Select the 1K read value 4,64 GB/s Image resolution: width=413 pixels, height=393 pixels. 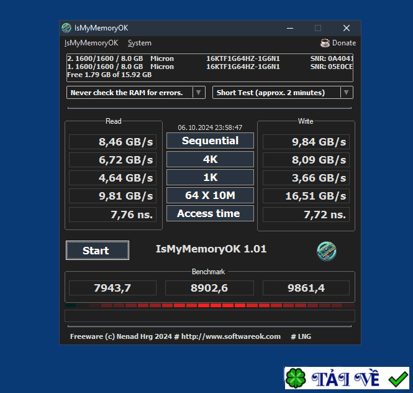[113, 178]
